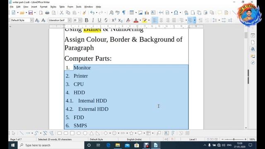265x149 pixels.
Task: Click the word count status field
Action: pyautogui.click(x=55, y=139)
